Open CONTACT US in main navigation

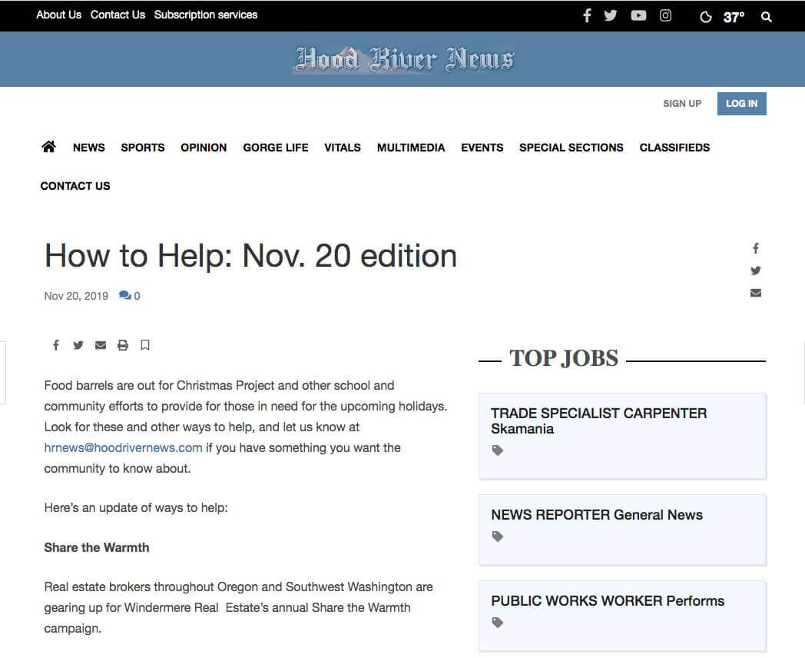click(75, 186)
